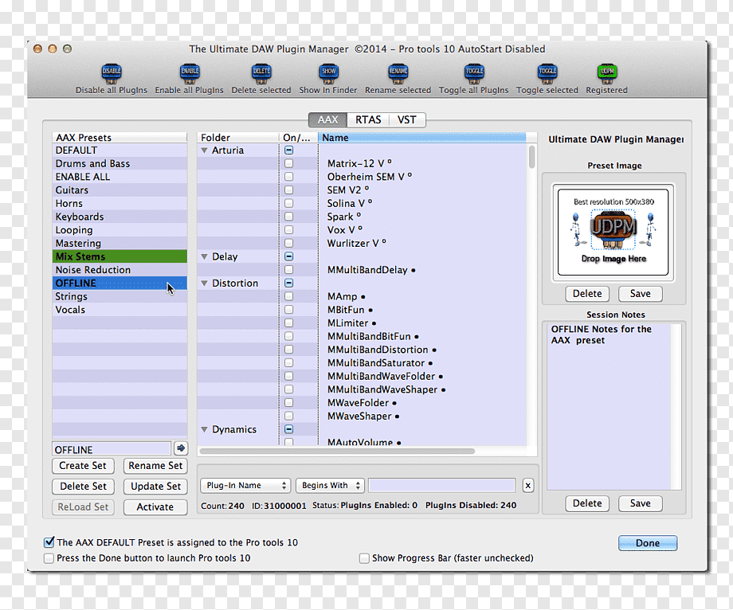Switch to the RTAS tab
This screenshot has height=610, width=733.
(x=368, y=120)
